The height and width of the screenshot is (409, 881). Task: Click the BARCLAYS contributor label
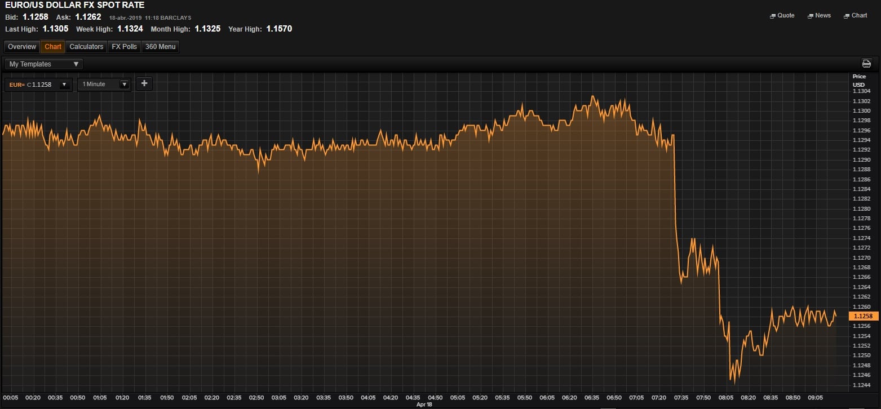tap(176, 18)
